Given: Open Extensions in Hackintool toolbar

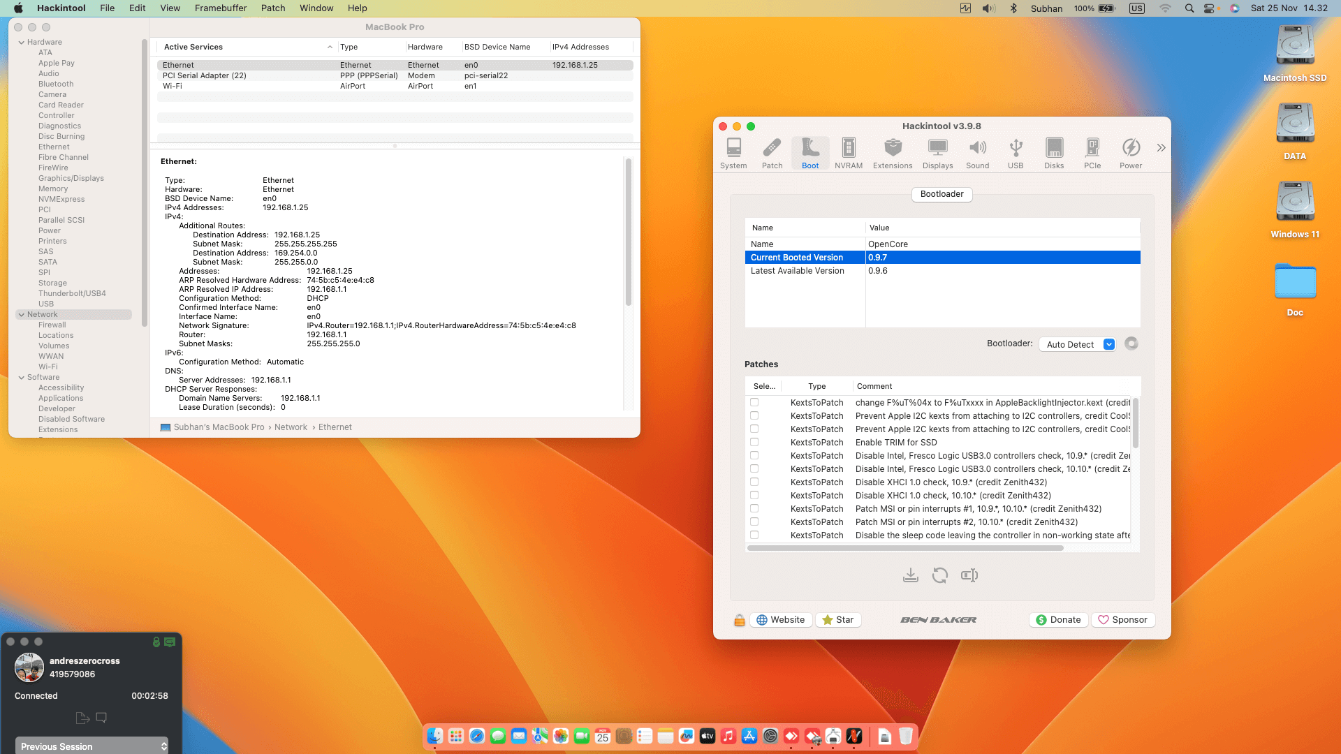Looking at the screenshot, I should [x=893, y=153].
